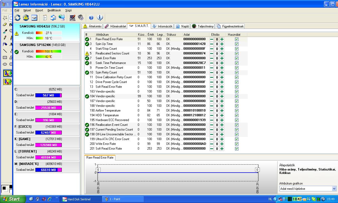The height and width of the screenshot is (203, 338).
Task: Click green check icon of Seek Time Performance
Action: coord(87,63)
